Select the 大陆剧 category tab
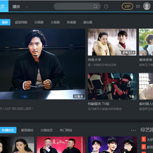Screen dimensions: 153x153 coord(55,23)
